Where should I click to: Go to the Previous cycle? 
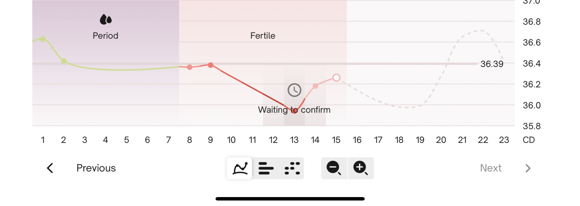[x=96, y=168]
